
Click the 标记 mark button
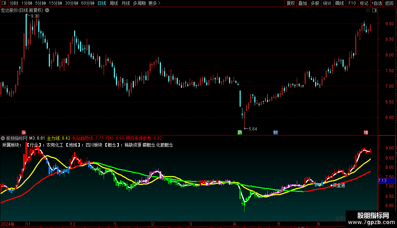point(364,3)
